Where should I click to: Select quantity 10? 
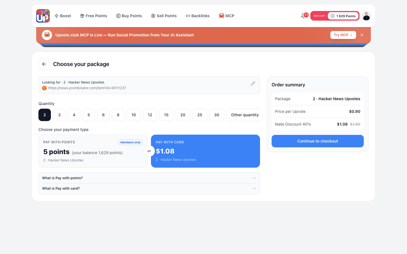tap(134, 115)
